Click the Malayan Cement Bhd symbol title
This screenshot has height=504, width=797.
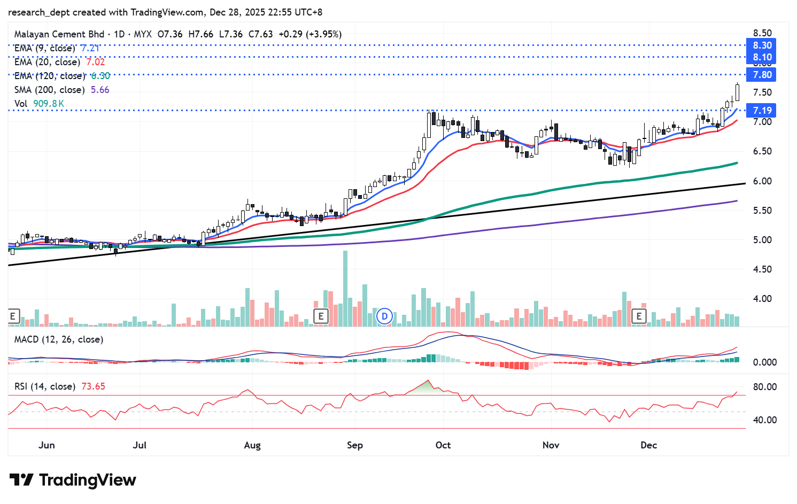point(59,34)
